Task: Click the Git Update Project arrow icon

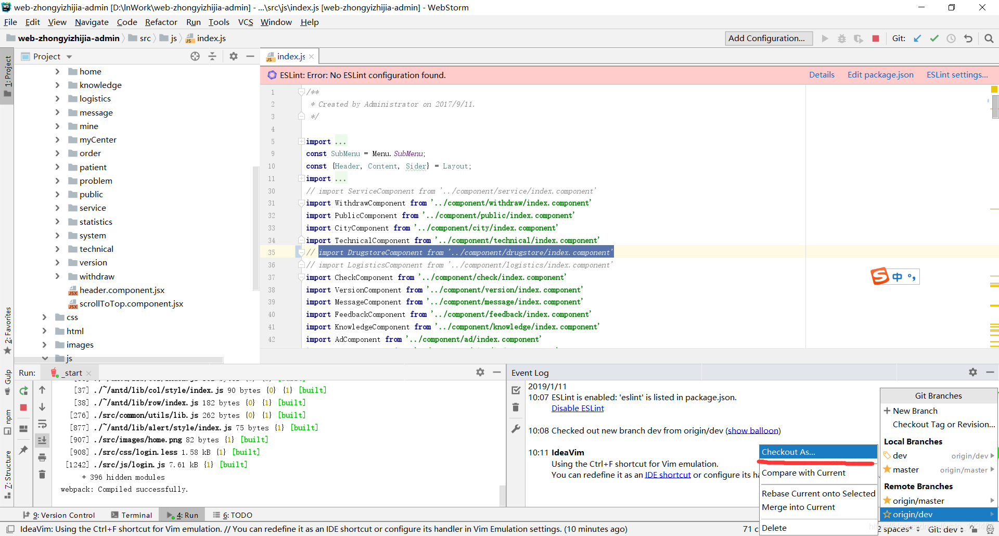Action: pyautogui.click(x=917, y=39)
